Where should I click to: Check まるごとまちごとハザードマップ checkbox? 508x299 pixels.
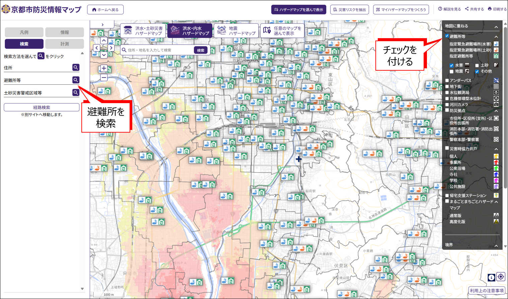(447, 201)
